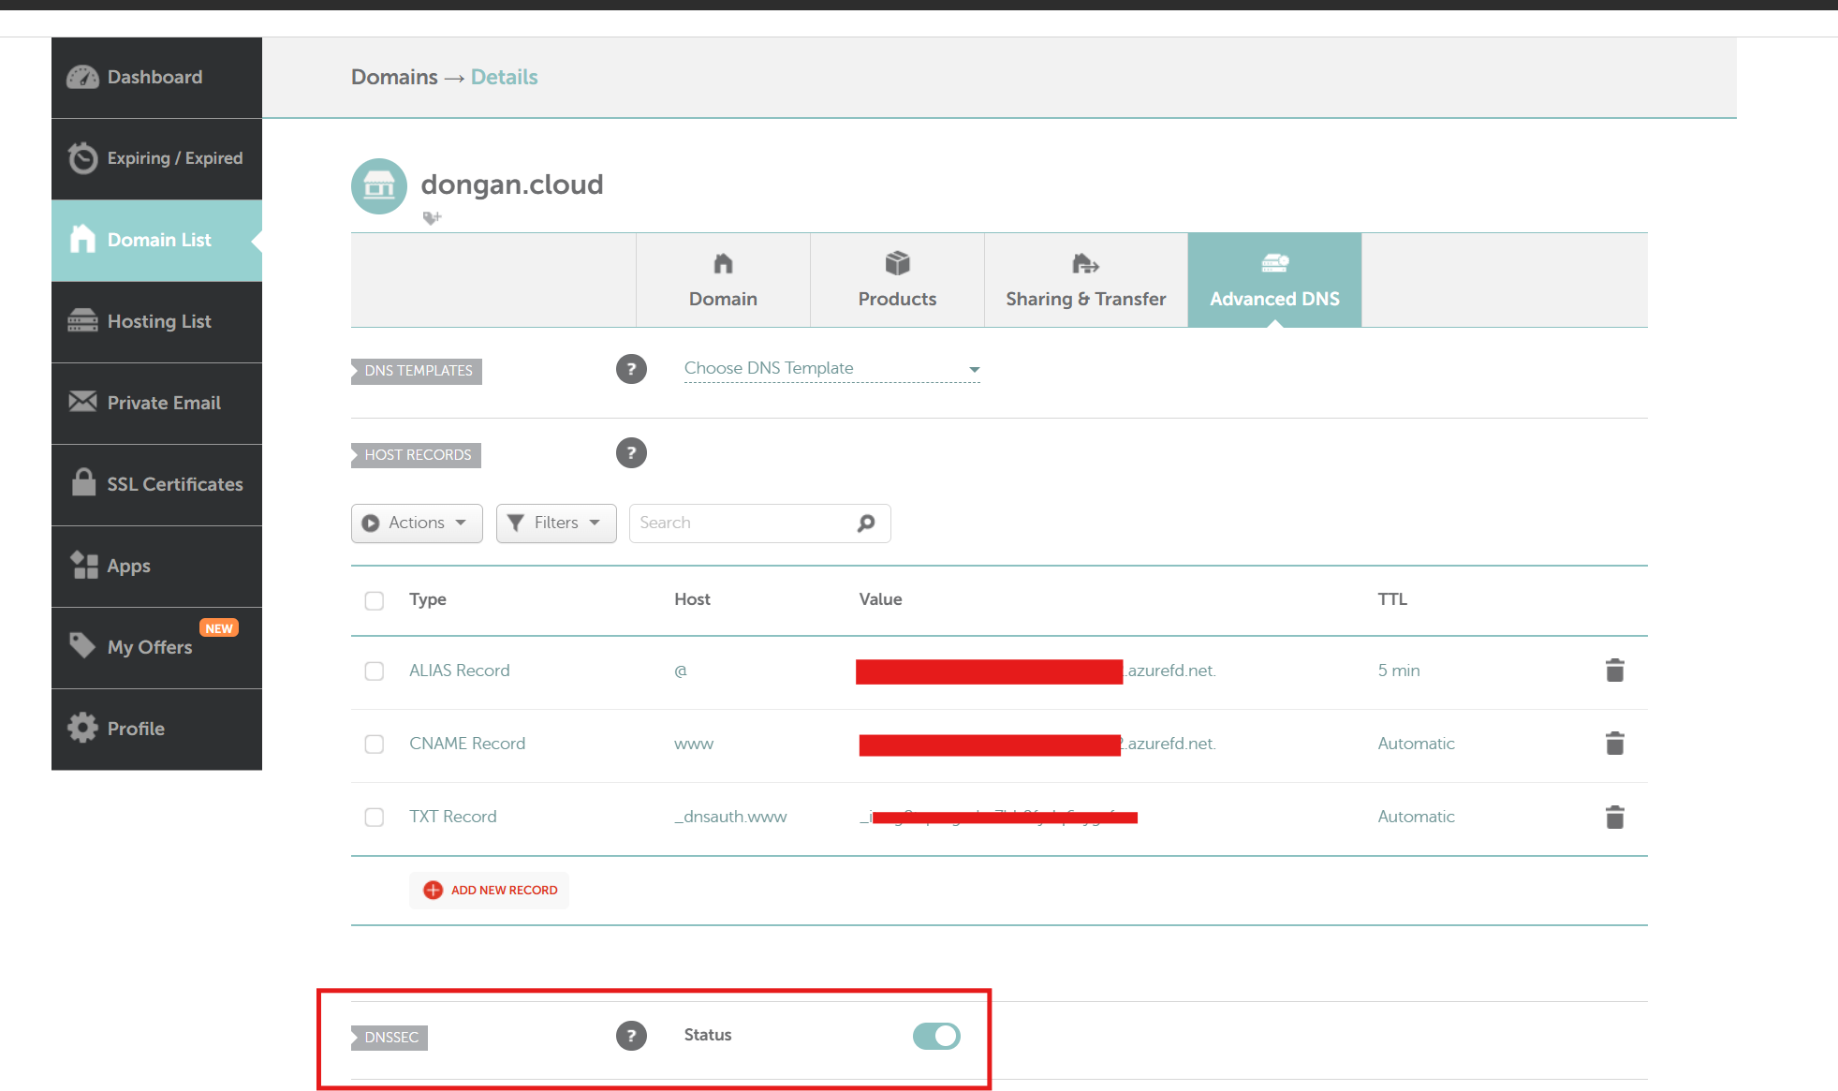Expand the Actions dropdown
1838x1091 pixels.
click(416, 523)
